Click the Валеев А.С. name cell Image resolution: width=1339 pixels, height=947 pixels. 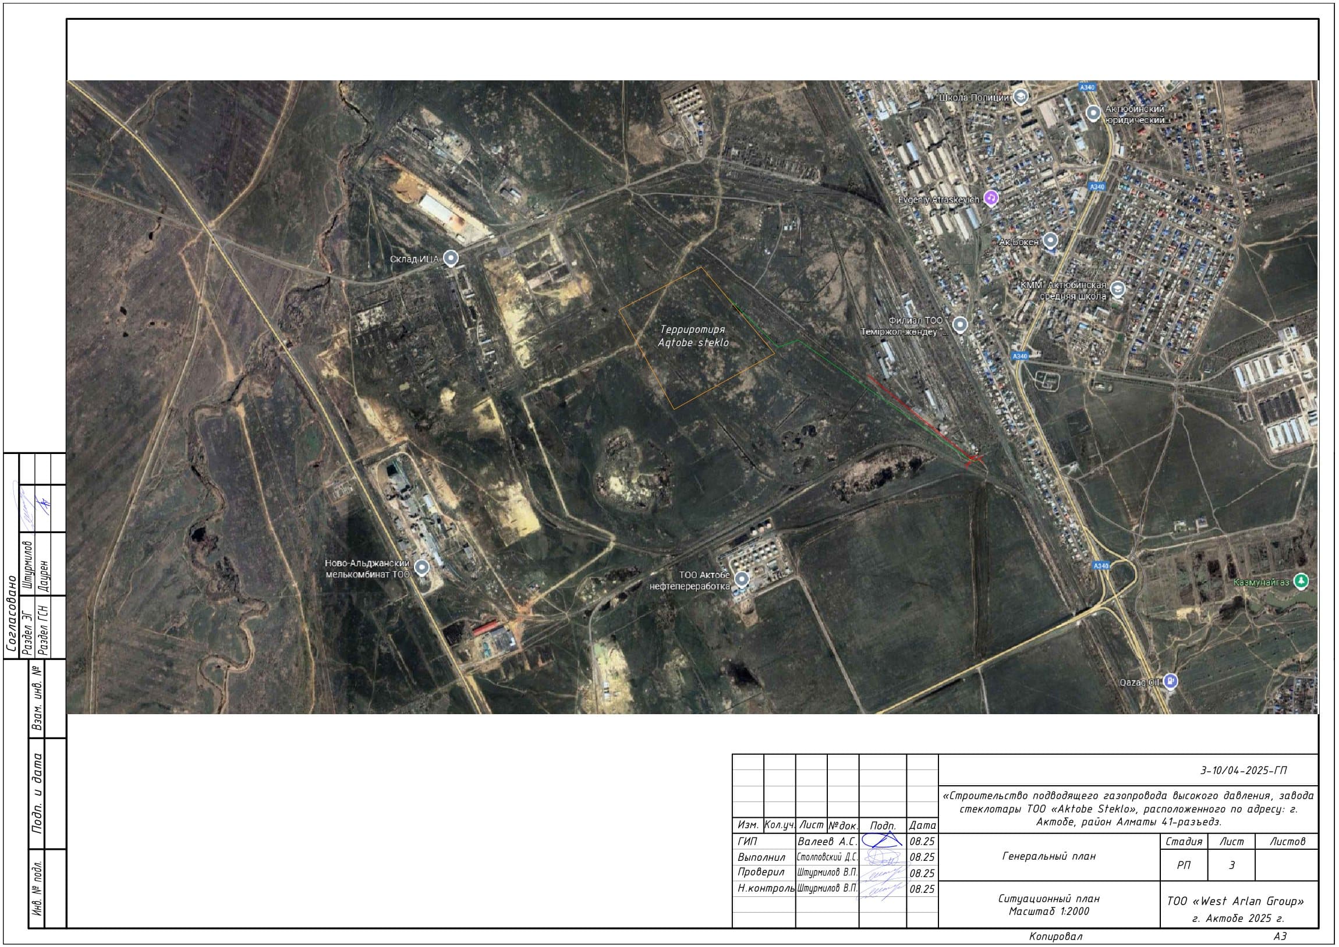point(827,842)
